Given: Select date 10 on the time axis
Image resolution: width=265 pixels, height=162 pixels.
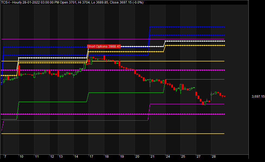Looking at the screenshot, I should click(21, 157).
